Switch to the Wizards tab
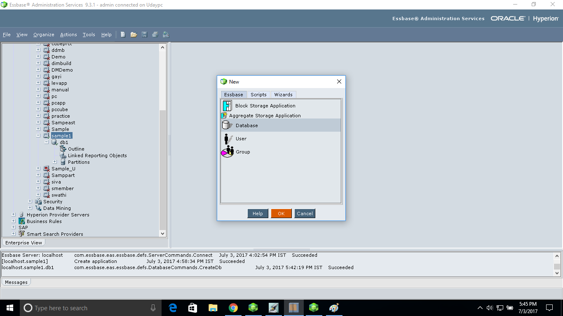 coord(283,94)
